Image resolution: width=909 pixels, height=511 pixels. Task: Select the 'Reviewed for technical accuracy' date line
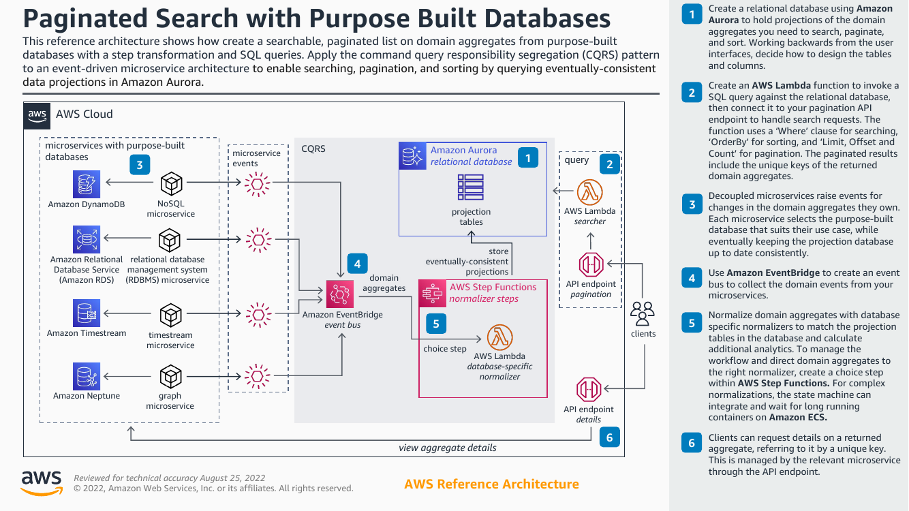(169, 478)
